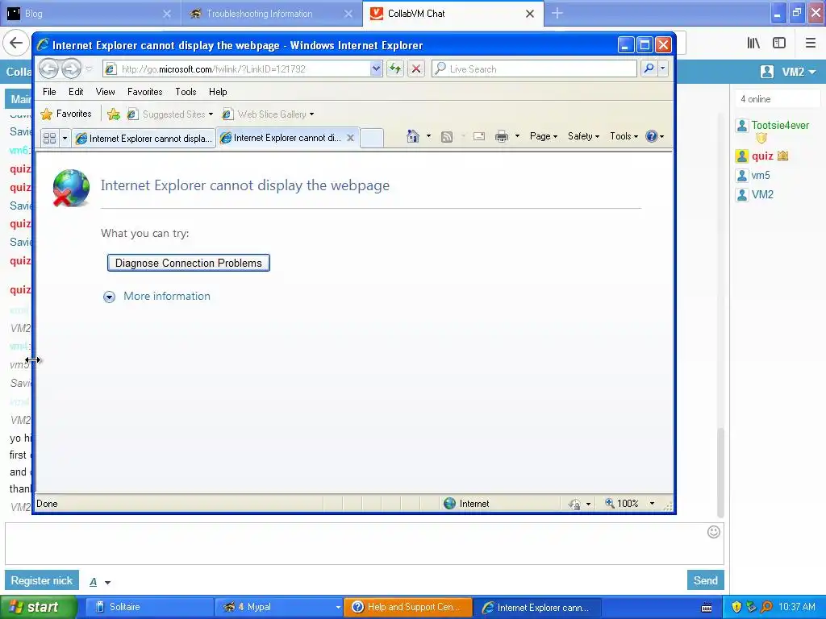Click the Windows start button
This screenshot has height=619, width=826.
pyautogui.click(x=38, y=608)
